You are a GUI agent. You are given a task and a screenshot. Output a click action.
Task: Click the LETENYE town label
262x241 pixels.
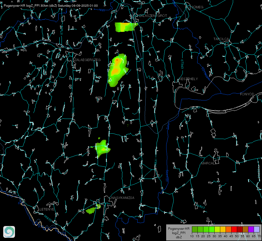pos(47,209)
